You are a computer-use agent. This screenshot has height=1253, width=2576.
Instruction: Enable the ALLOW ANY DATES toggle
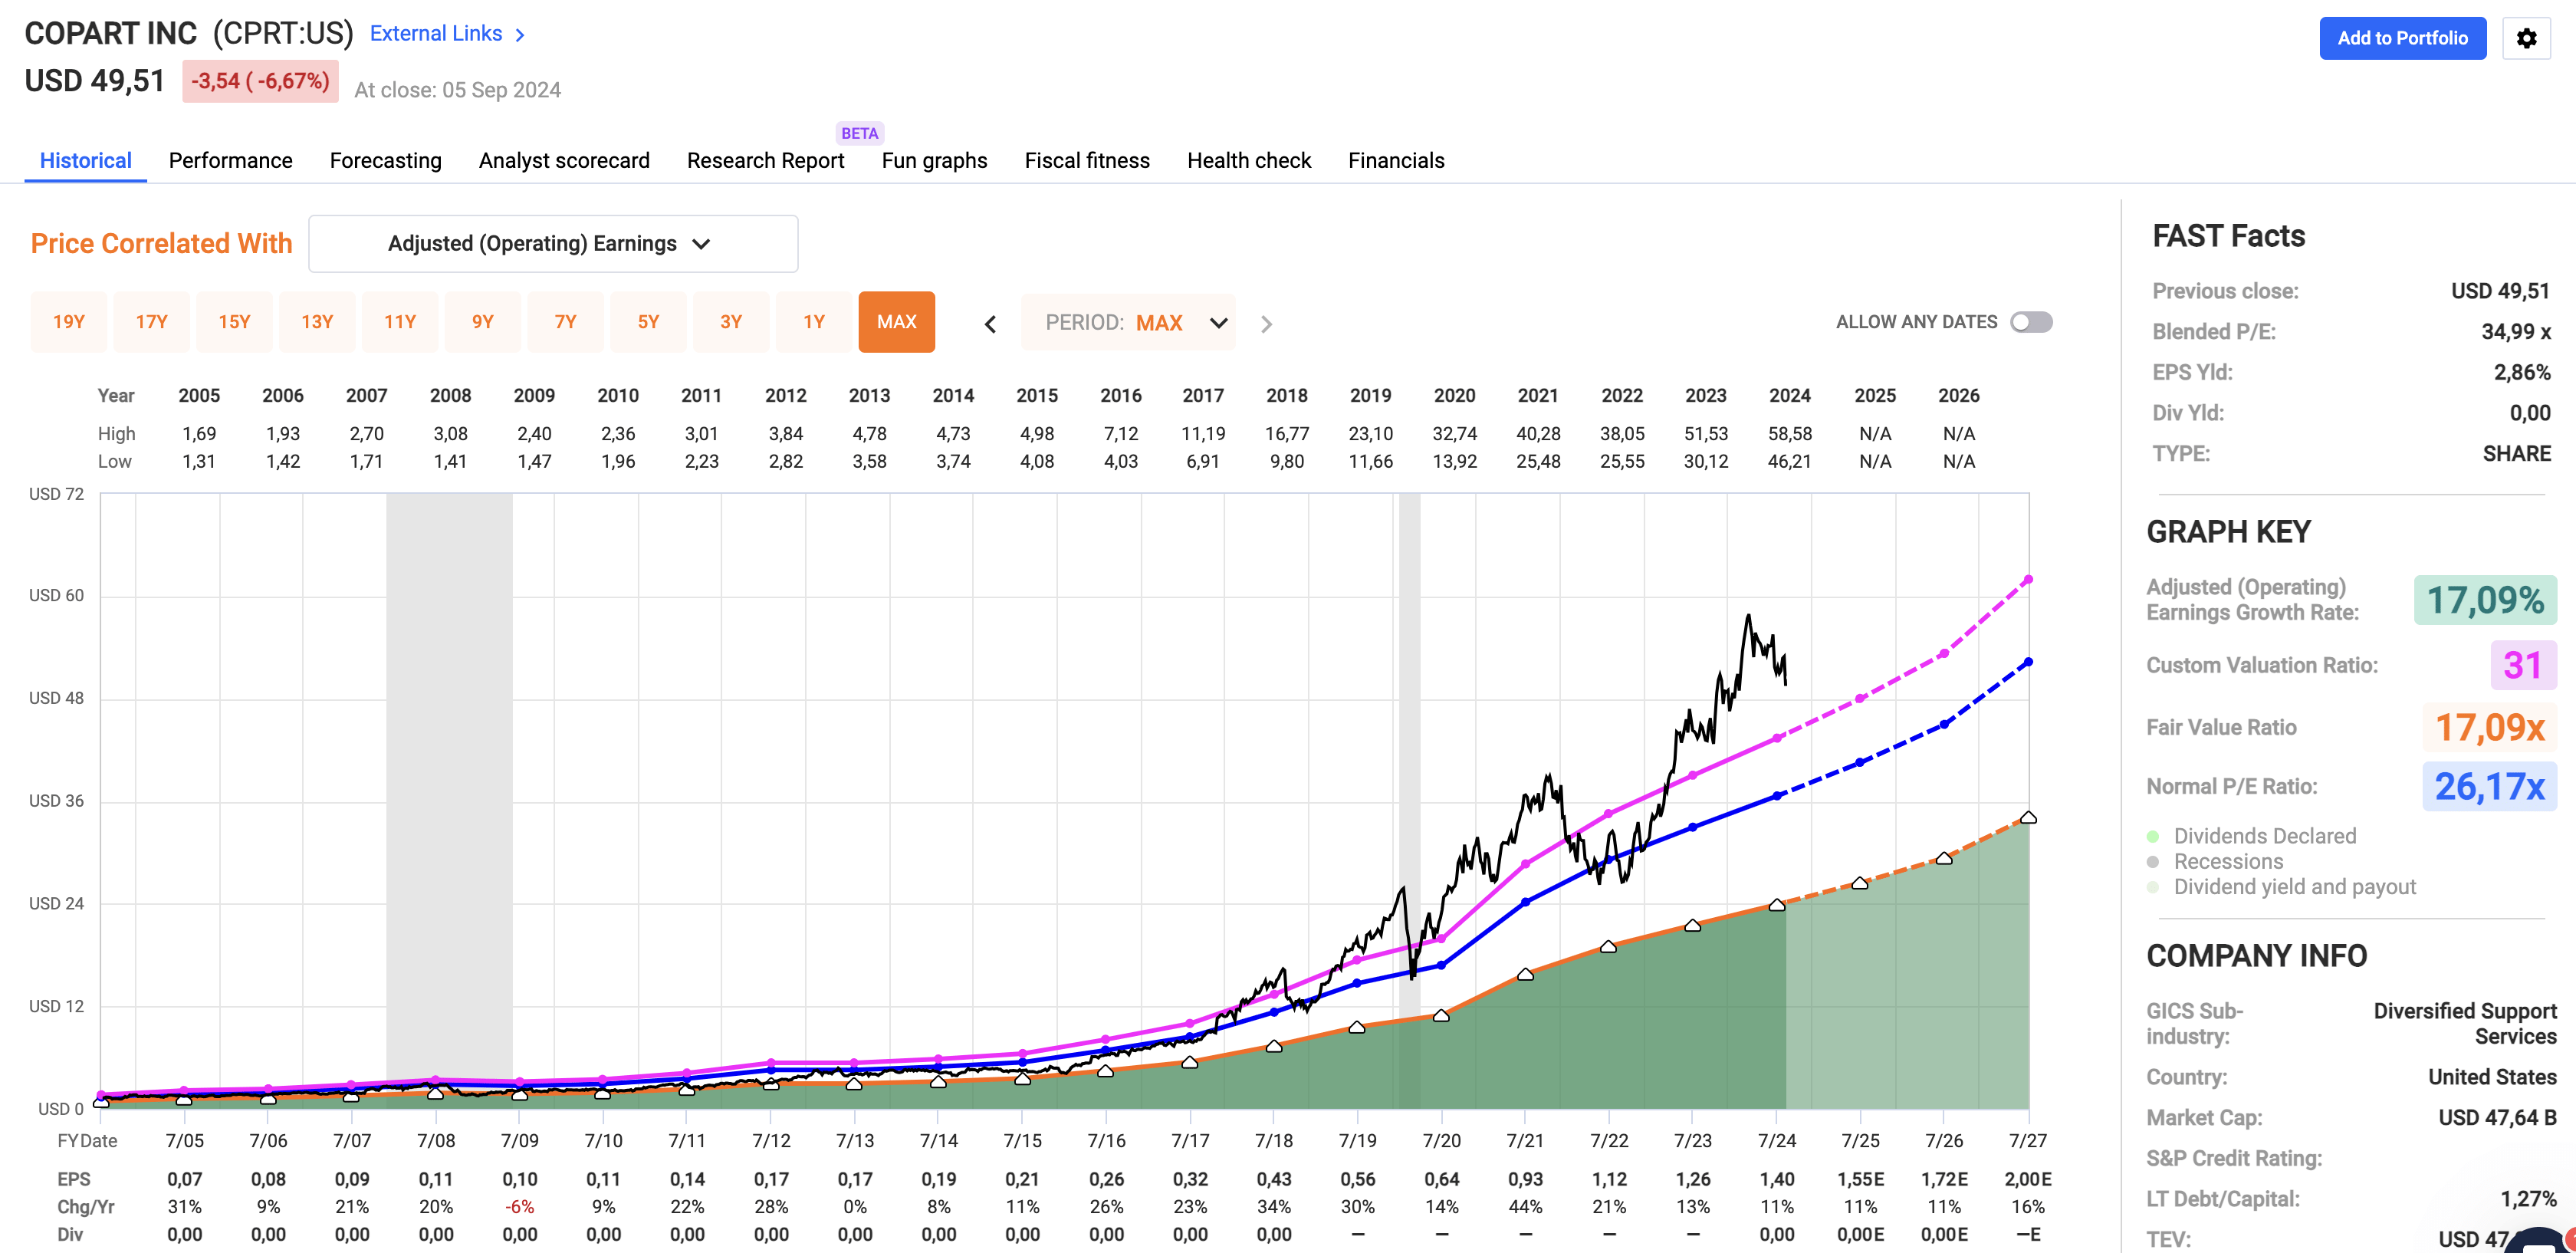point(2031,321)
